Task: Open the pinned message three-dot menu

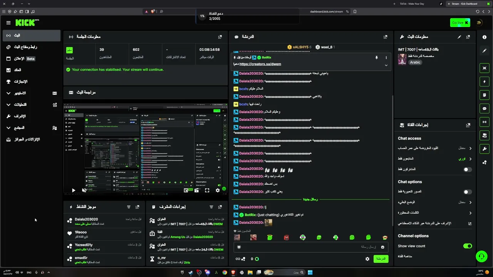Action: pos(386,58)
